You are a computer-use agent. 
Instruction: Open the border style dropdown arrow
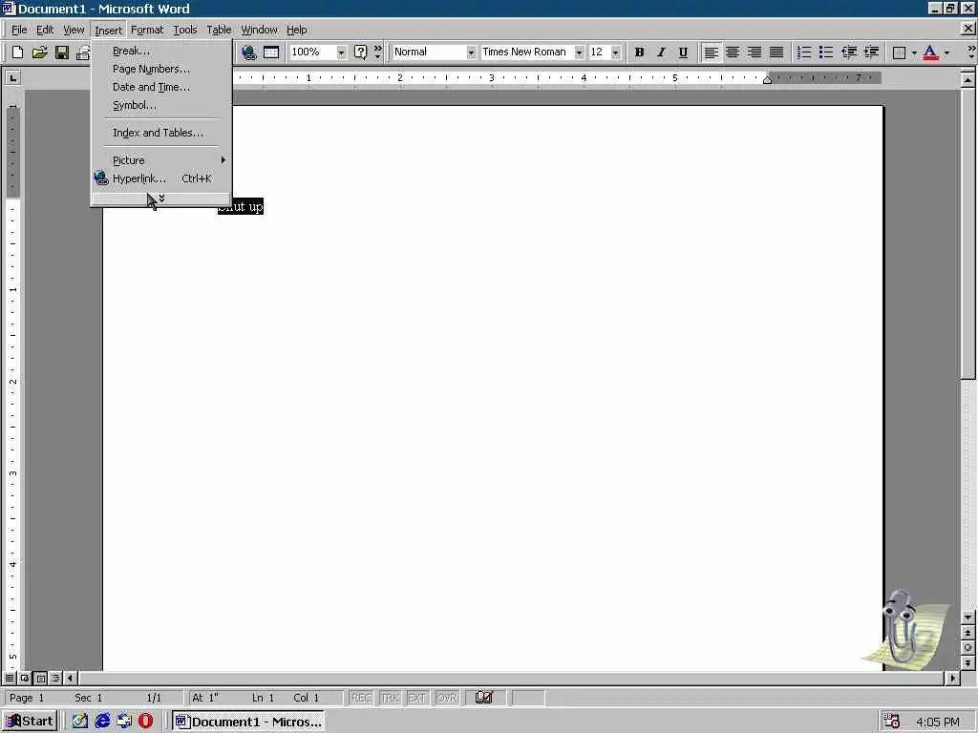[914, 52]
